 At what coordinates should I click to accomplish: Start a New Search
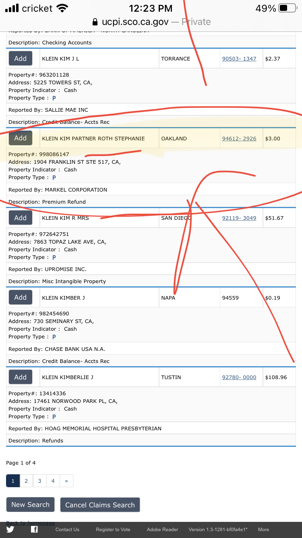pos(31,505)
